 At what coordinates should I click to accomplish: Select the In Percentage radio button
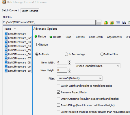tap(66, 54)
